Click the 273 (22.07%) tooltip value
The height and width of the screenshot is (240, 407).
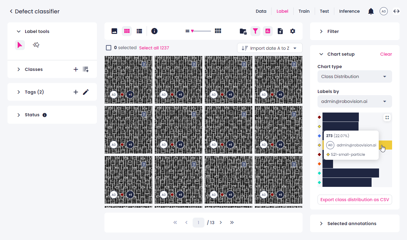338,136
